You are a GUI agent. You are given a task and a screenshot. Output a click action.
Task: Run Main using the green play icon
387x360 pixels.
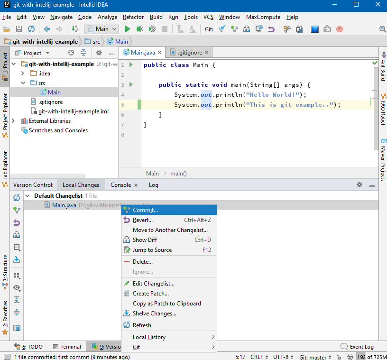coord(127,29)
